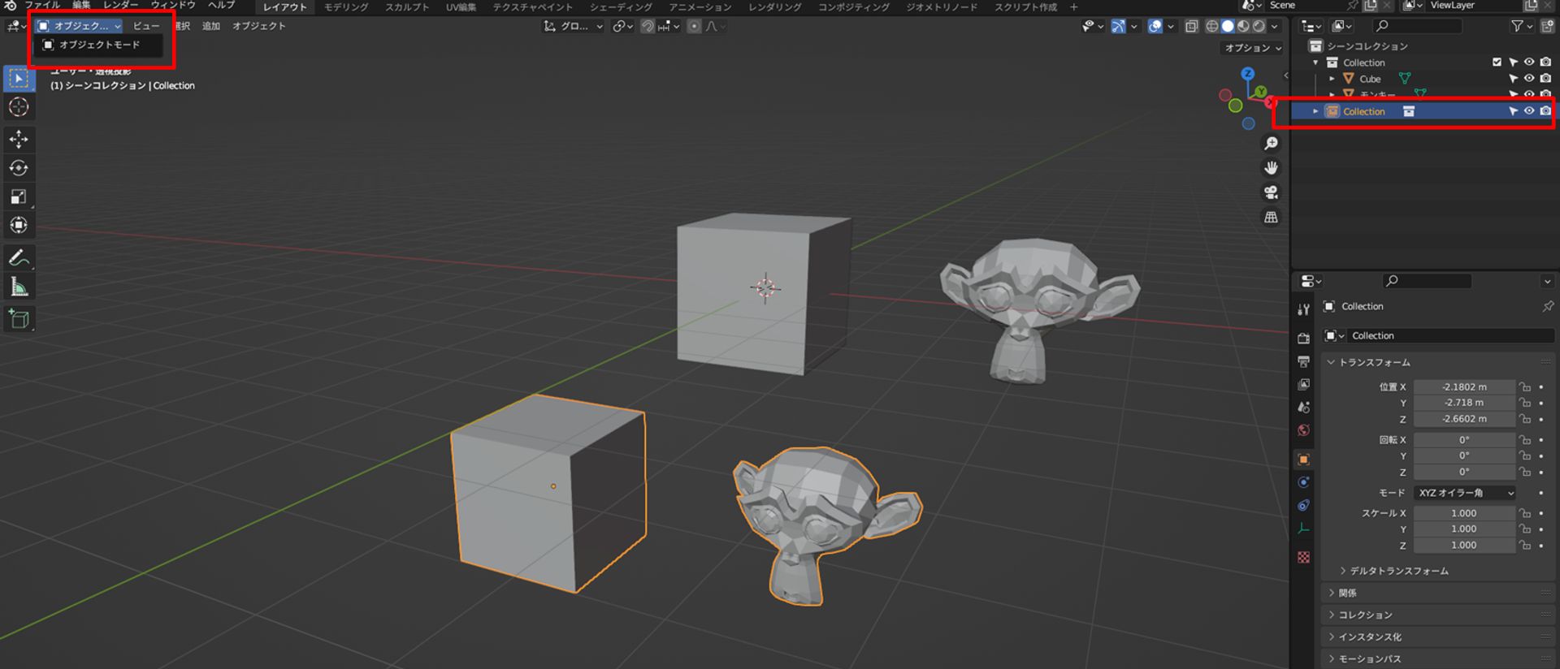The image size is (1560, 669).
Task: Open the Tool properties tab
Action: click(x=1304, y=309)
